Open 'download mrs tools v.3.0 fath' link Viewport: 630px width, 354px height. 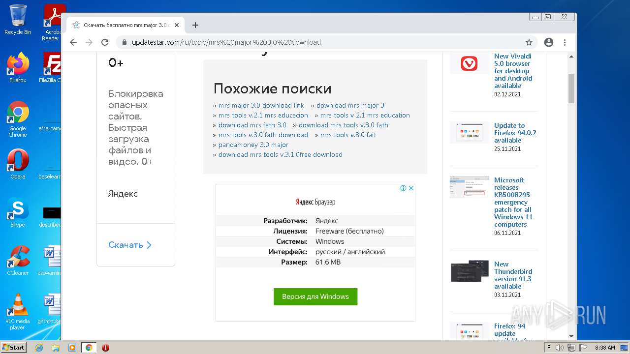click(x=344, y=125)
